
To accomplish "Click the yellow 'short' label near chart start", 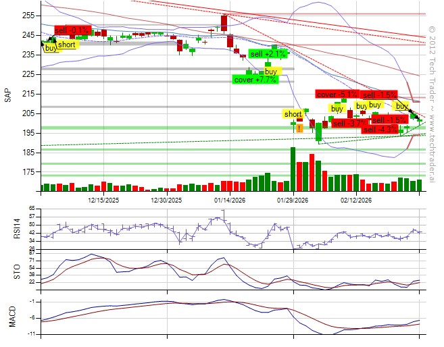I will [x=67, y=45].
